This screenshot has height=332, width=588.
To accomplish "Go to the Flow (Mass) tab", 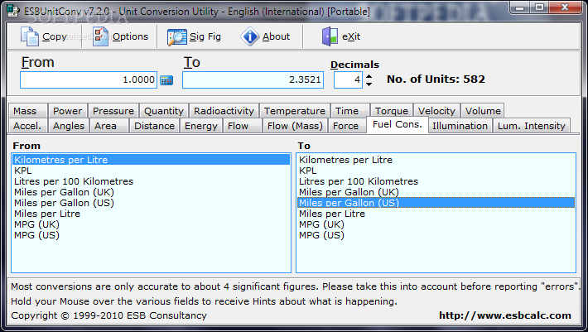I will click(295, 126).
